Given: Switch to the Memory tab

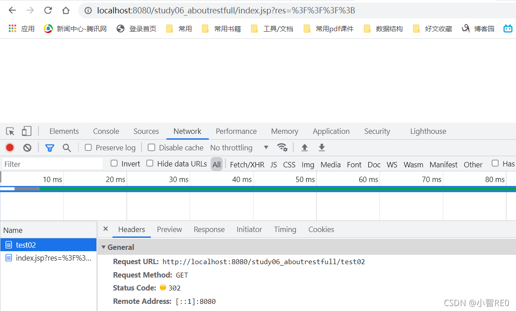Looking at the screenshot, I should click(x=285, y=131).
